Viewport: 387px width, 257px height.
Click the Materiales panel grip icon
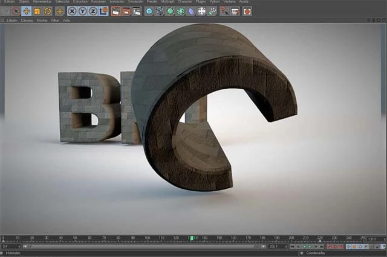coord(2,253)
